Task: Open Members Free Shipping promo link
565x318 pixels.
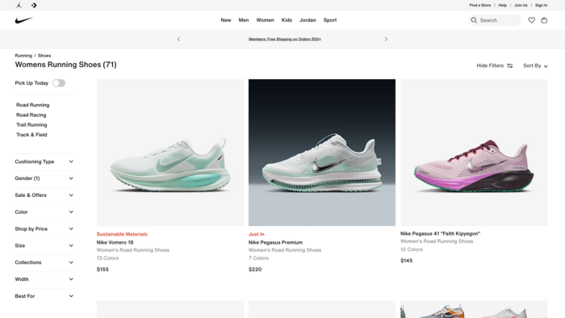Action: (285, 39)
